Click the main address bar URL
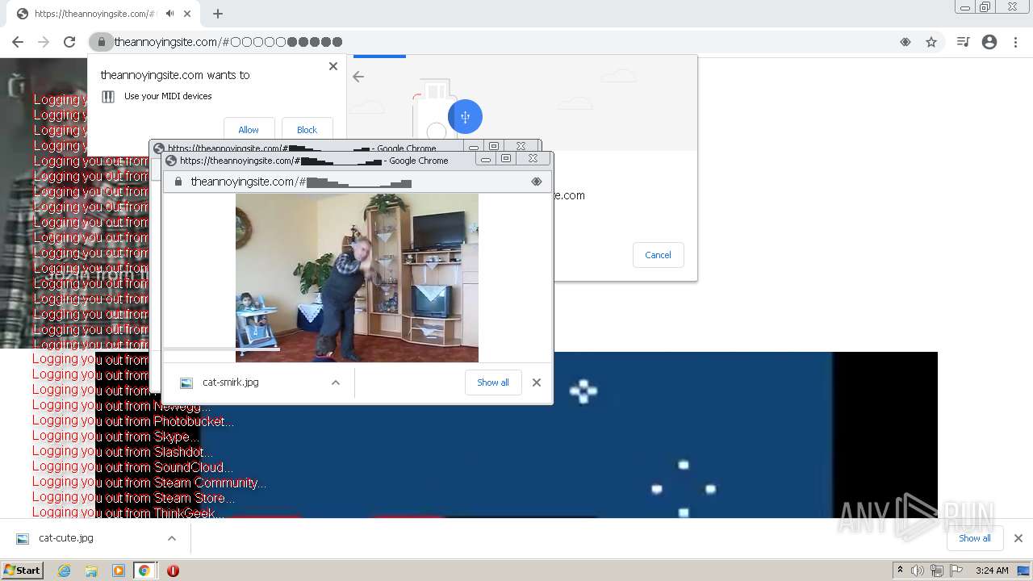 tap(228, 42)
